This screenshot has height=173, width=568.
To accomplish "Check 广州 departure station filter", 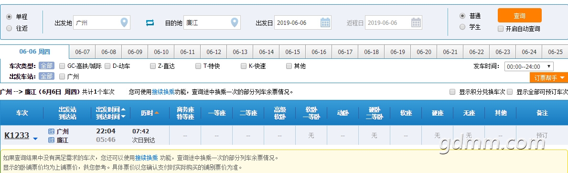I will (x=62, y=76).
